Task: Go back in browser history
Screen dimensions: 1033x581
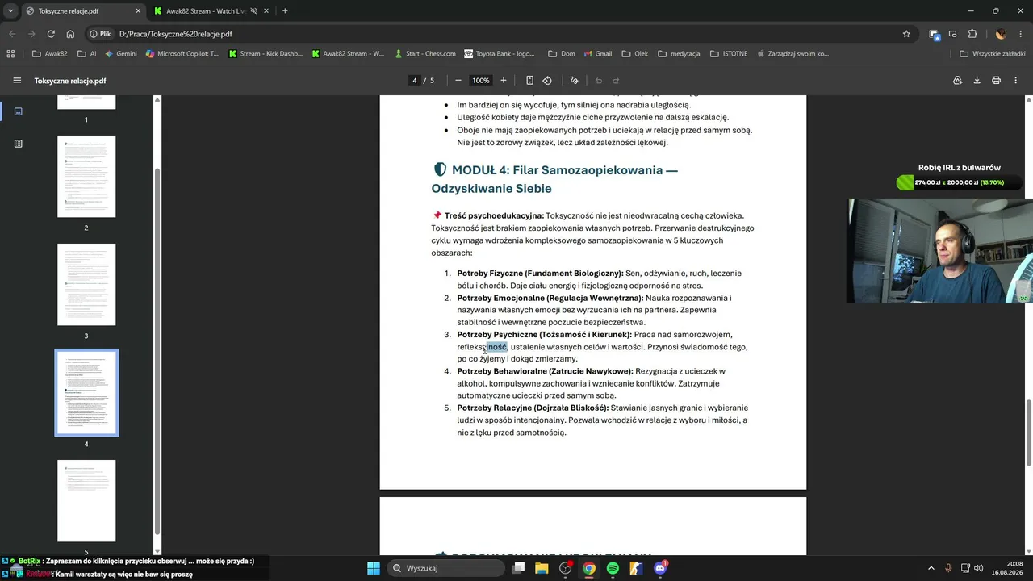Action: coord(12,34)
